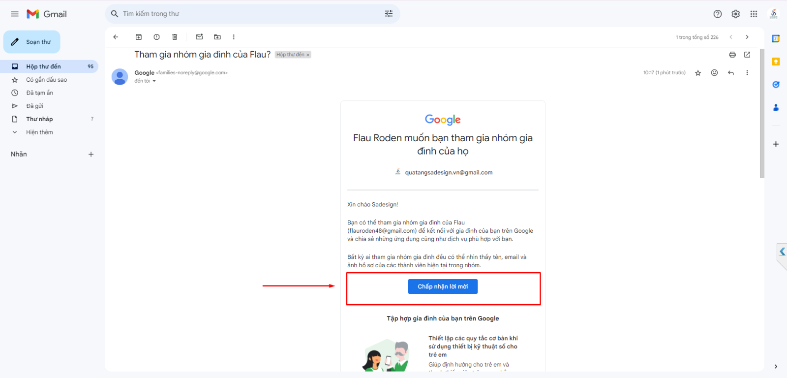This screenshot has width=787, height=378.
Task: Create a new label with the plus
Action: pos(91,155)
